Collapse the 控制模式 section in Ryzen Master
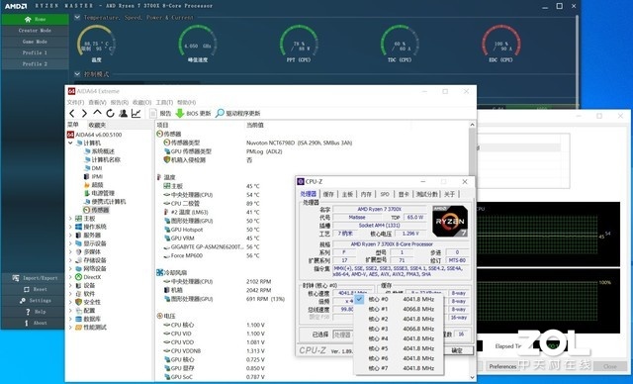This screenshot has height=384, width=633. click(x=77, y=74)
